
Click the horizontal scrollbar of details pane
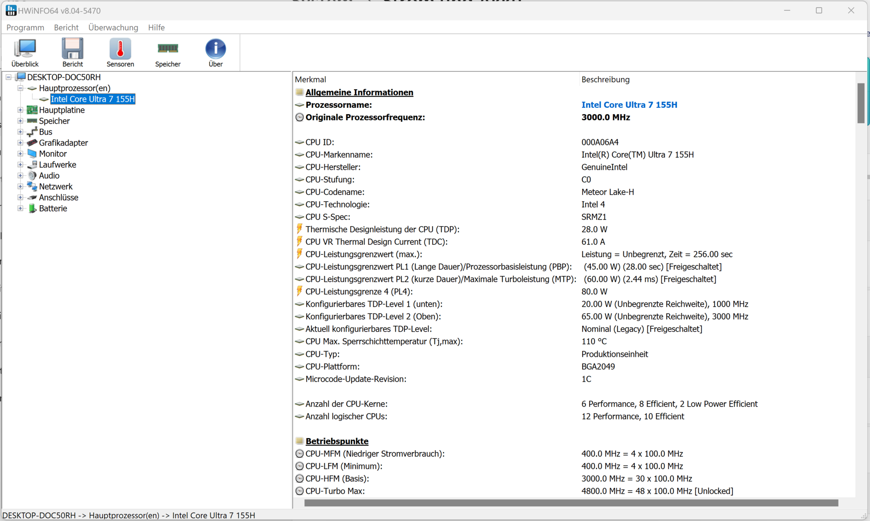(x=571, y=503)
